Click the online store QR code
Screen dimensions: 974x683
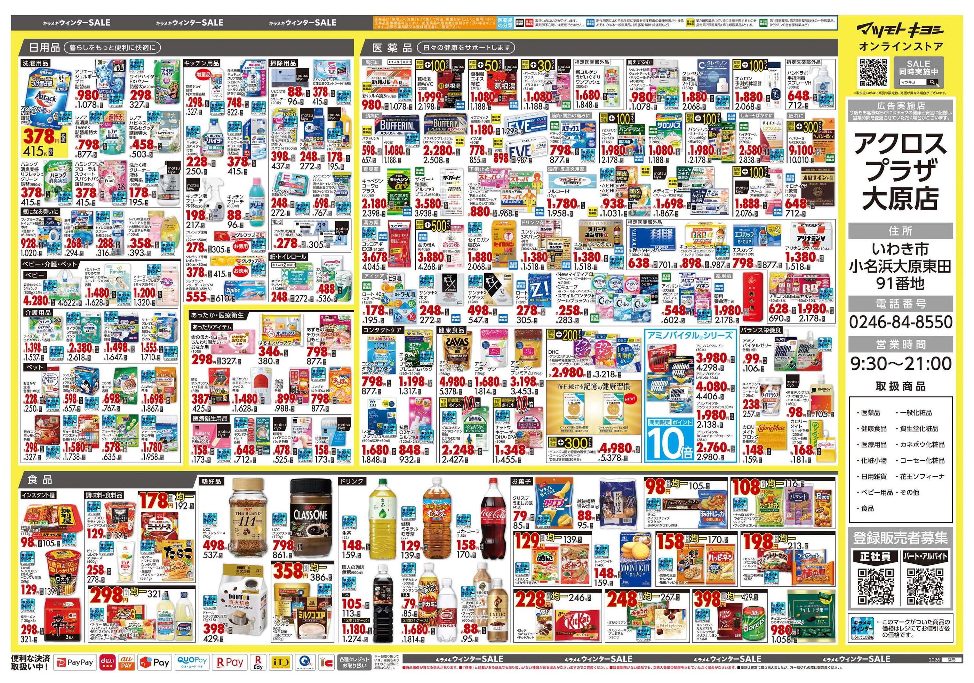click(x=873, y=73)
